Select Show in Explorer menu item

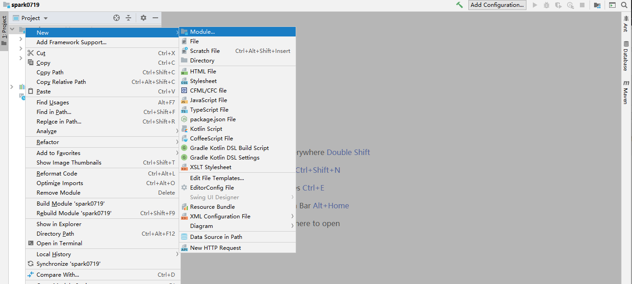click(102, 224)
